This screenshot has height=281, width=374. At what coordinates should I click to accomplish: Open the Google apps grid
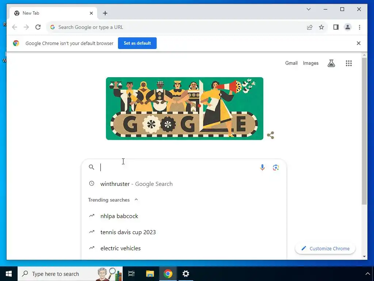click(x=349, y=63)
